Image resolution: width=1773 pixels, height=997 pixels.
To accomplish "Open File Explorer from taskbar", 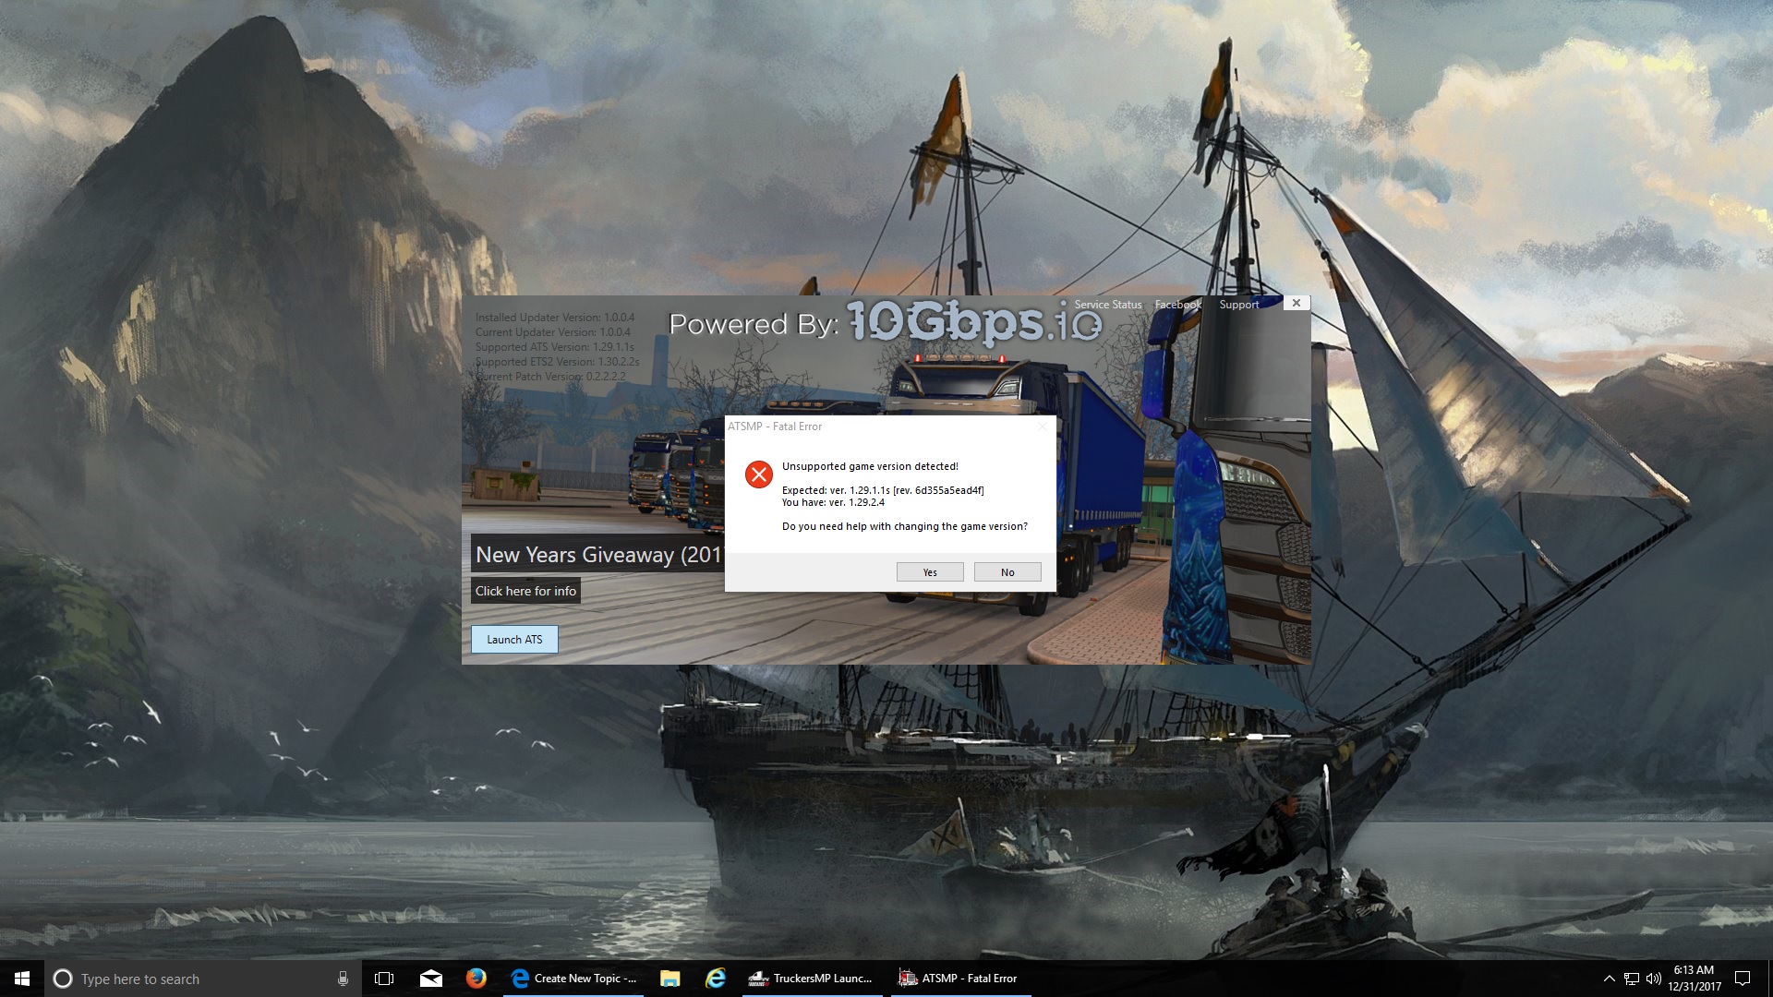I will tap(669, 979).
